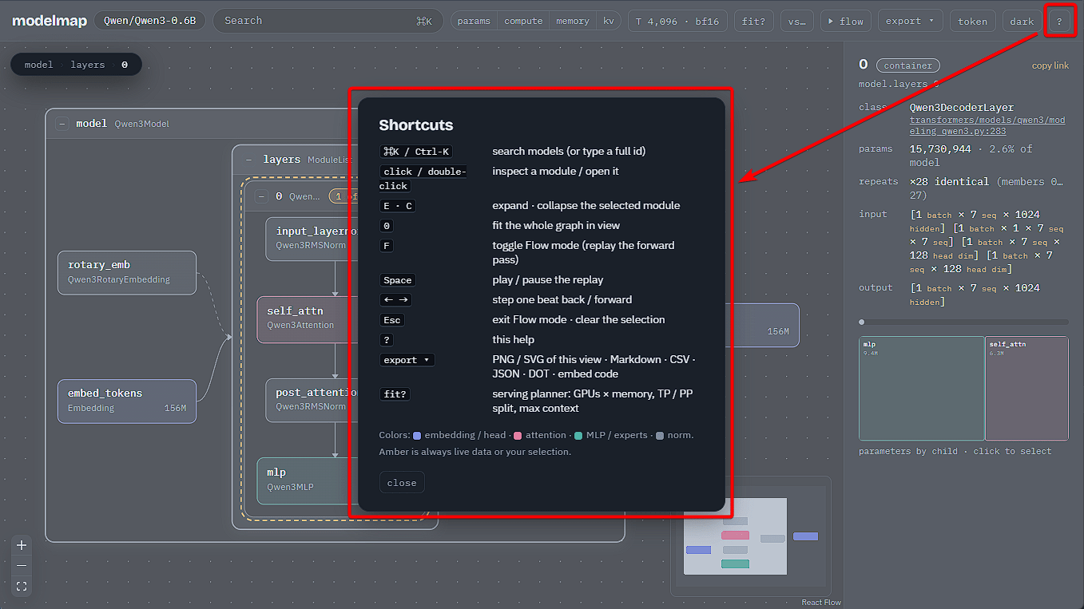Image resolution: width=1084 pixels, height=609 pixels.
Task: Start Flow mode with the play flow button
Action: (846, 21)
